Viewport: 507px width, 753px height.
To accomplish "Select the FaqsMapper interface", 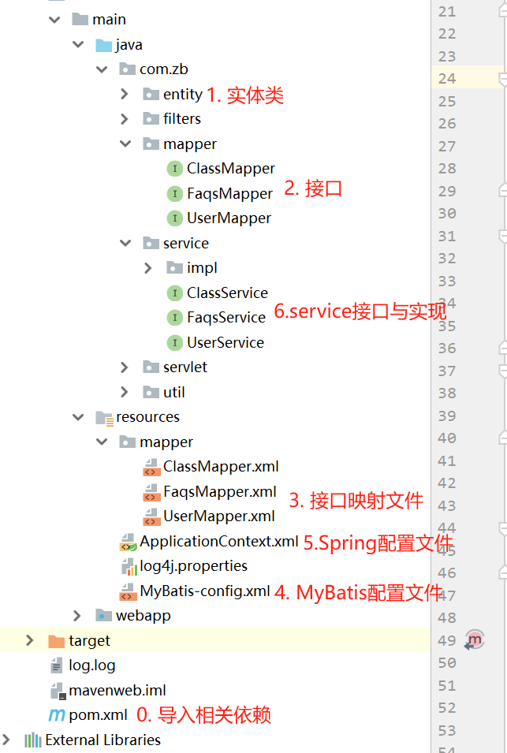I will (x=229, y=193).
